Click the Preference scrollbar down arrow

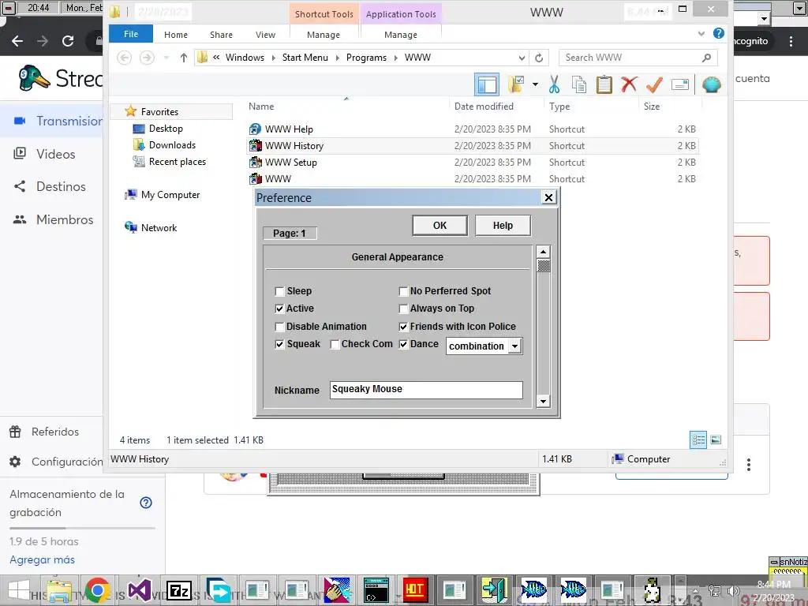pyautogui.click(x=543, y=401)
